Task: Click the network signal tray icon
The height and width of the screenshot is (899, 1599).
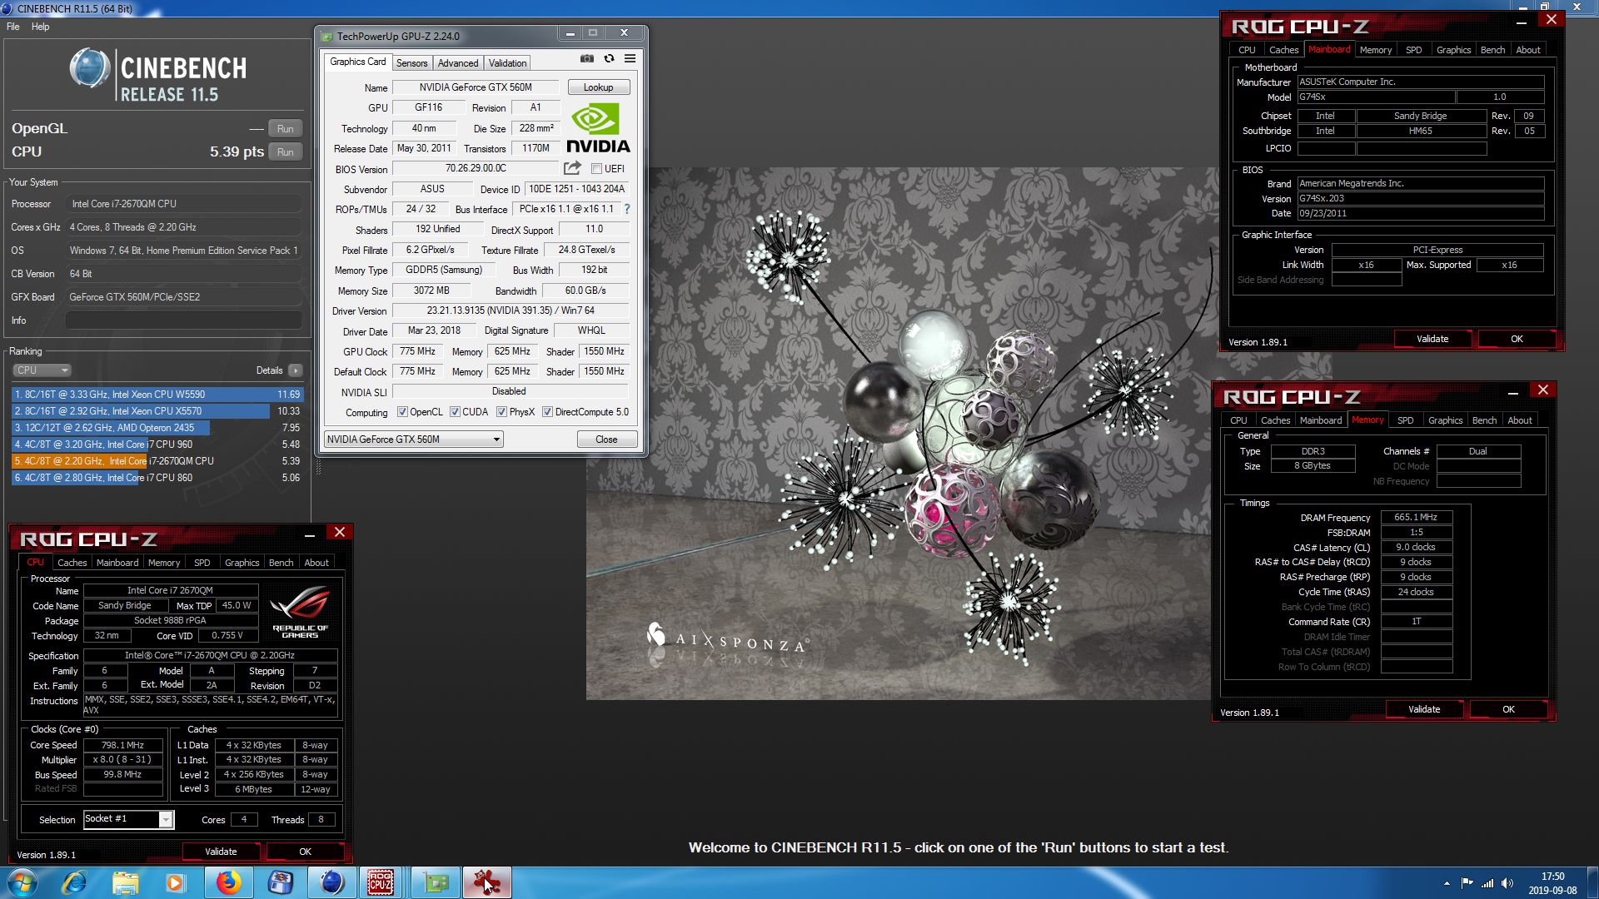Action: (x=1487, y=883)
